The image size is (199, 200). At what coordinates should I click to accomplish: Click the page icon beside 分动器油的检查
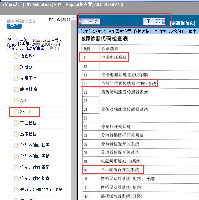click(16, 145)
